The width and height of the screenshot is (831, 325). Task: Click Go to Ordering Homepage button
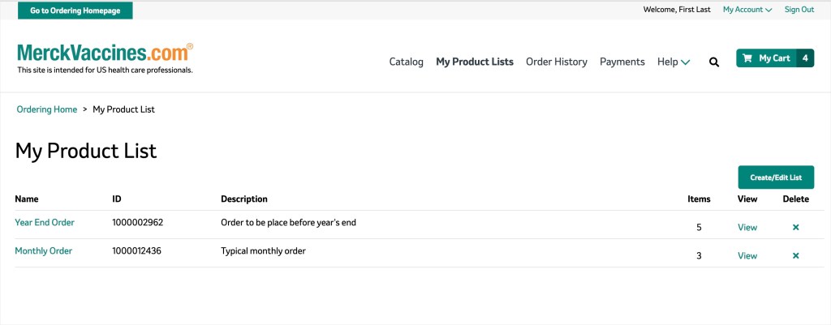pyautogui.click(x=75, y=11)
